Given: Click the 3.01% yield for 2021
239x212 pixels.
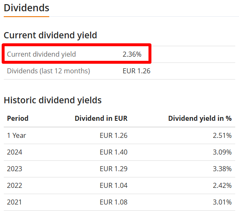Looking at the screenshot, I should [x=222, y=202].
